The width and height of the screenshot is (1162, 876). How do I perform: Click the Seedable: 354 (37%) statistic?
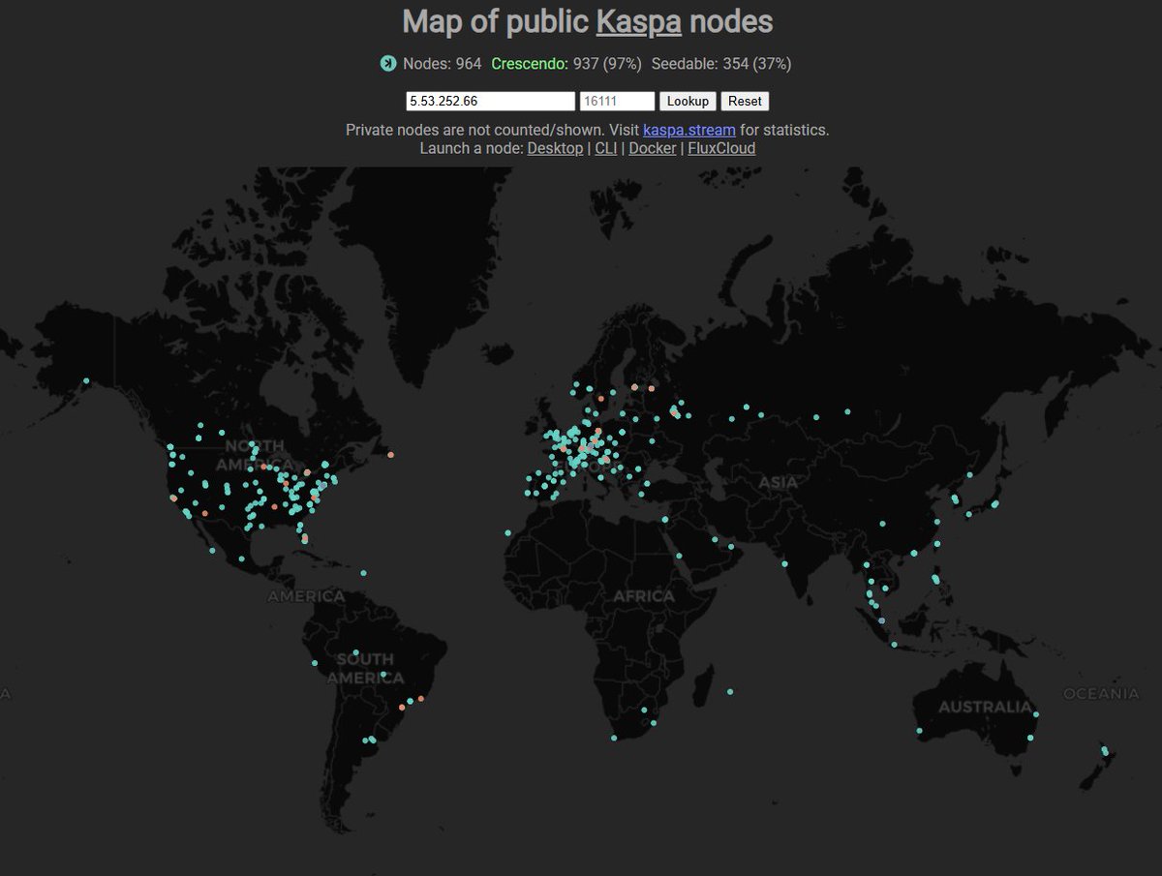721,64
